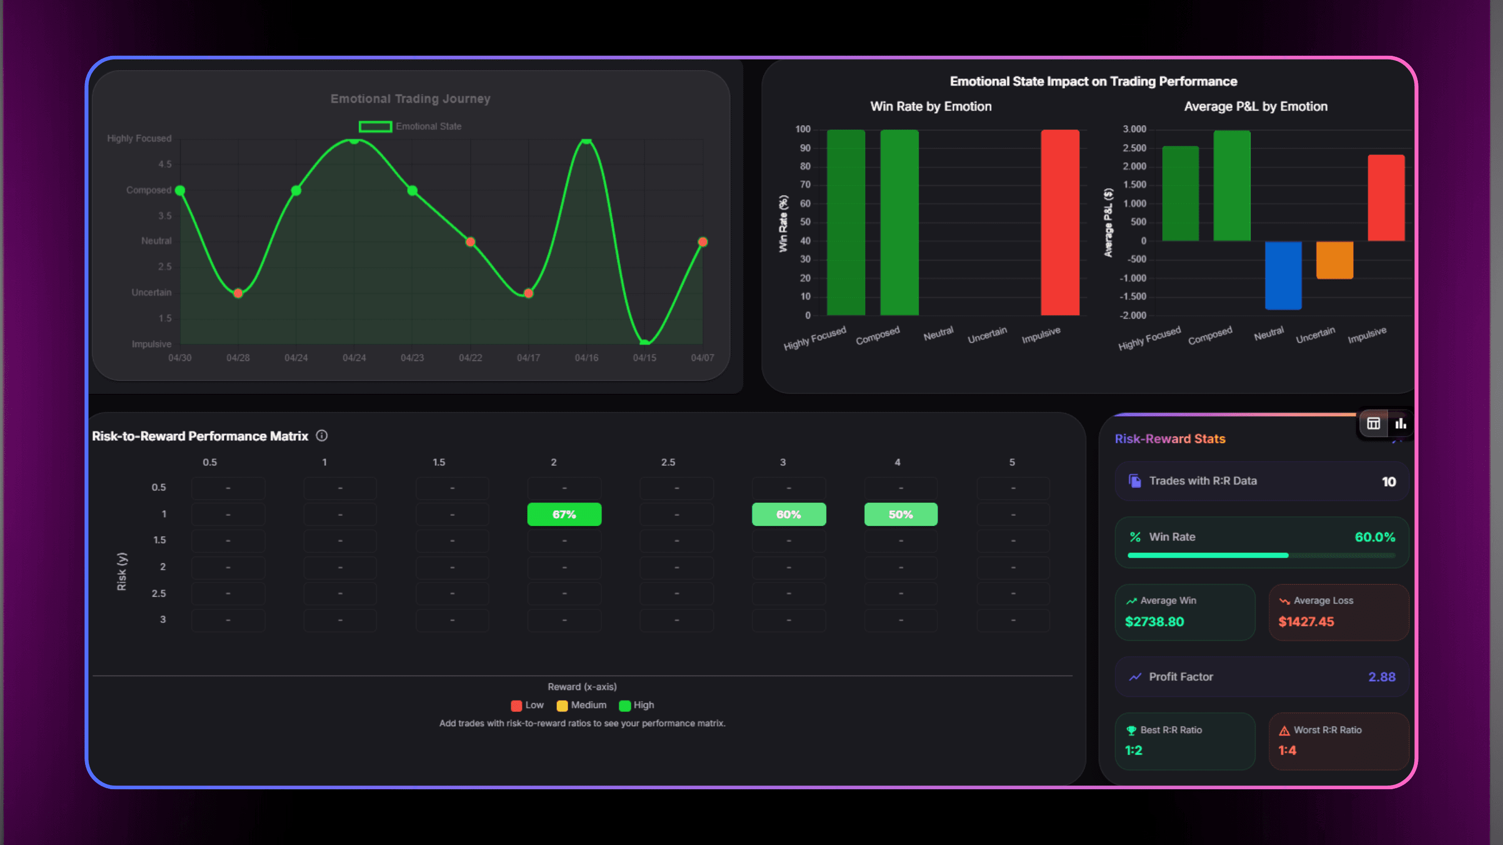This screenshot has height=845, width=1503.
Task: Click the red Low legend swatch
Action: (x=516, y=706)
